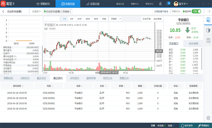Image resolution: width=212 pixels, height=128 pixels.
Task: Click the 动态参数 button
Action: [x=158, y=19]
